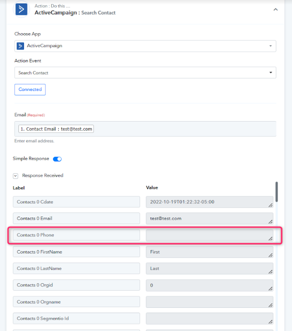This screenshot has height=331, width=292.
Task: Click the Contacts 0 FirstName label field
Action: [x=76, y=251]
